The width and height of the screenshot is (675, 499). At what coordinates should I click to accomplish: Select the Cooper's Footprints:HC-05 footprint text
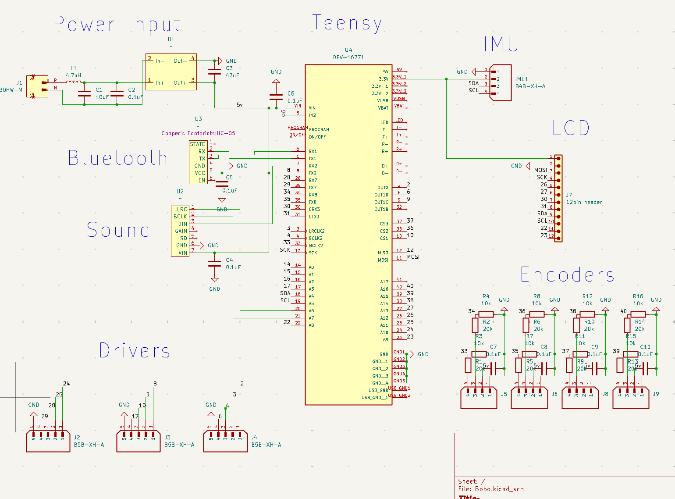[x=198, y=133]
